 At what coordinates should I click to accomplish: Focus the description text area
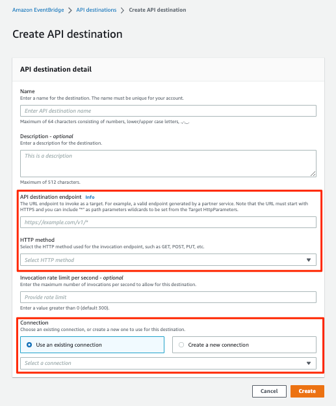click(x=168, y=164)
